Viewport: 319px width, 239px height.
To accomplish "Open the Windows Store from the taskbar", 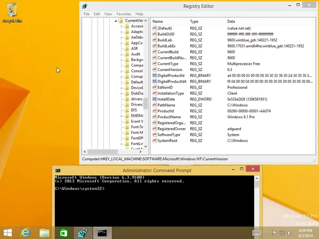I will (64, 233).
